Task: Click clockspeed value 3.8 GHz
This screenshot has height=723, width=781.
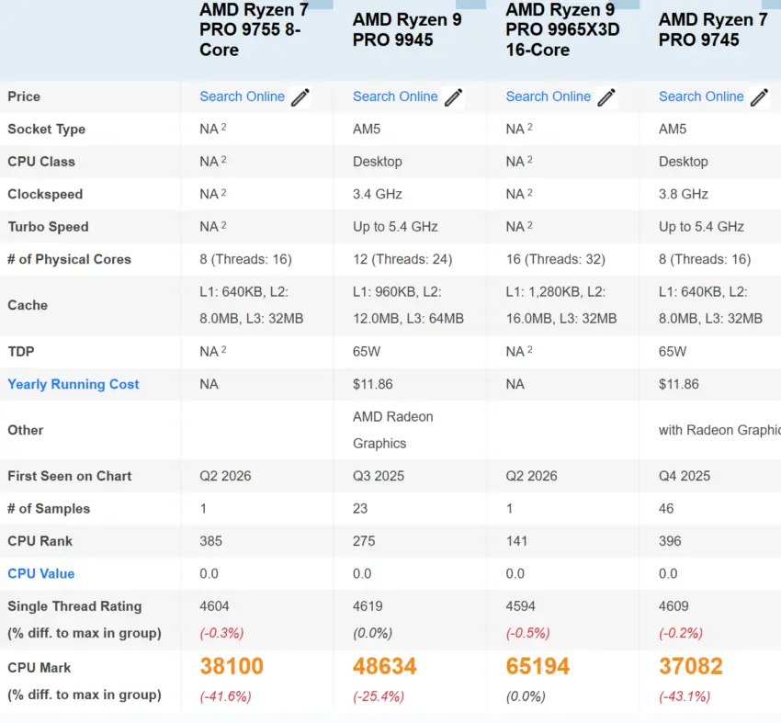Action: (x=683, y=194)
